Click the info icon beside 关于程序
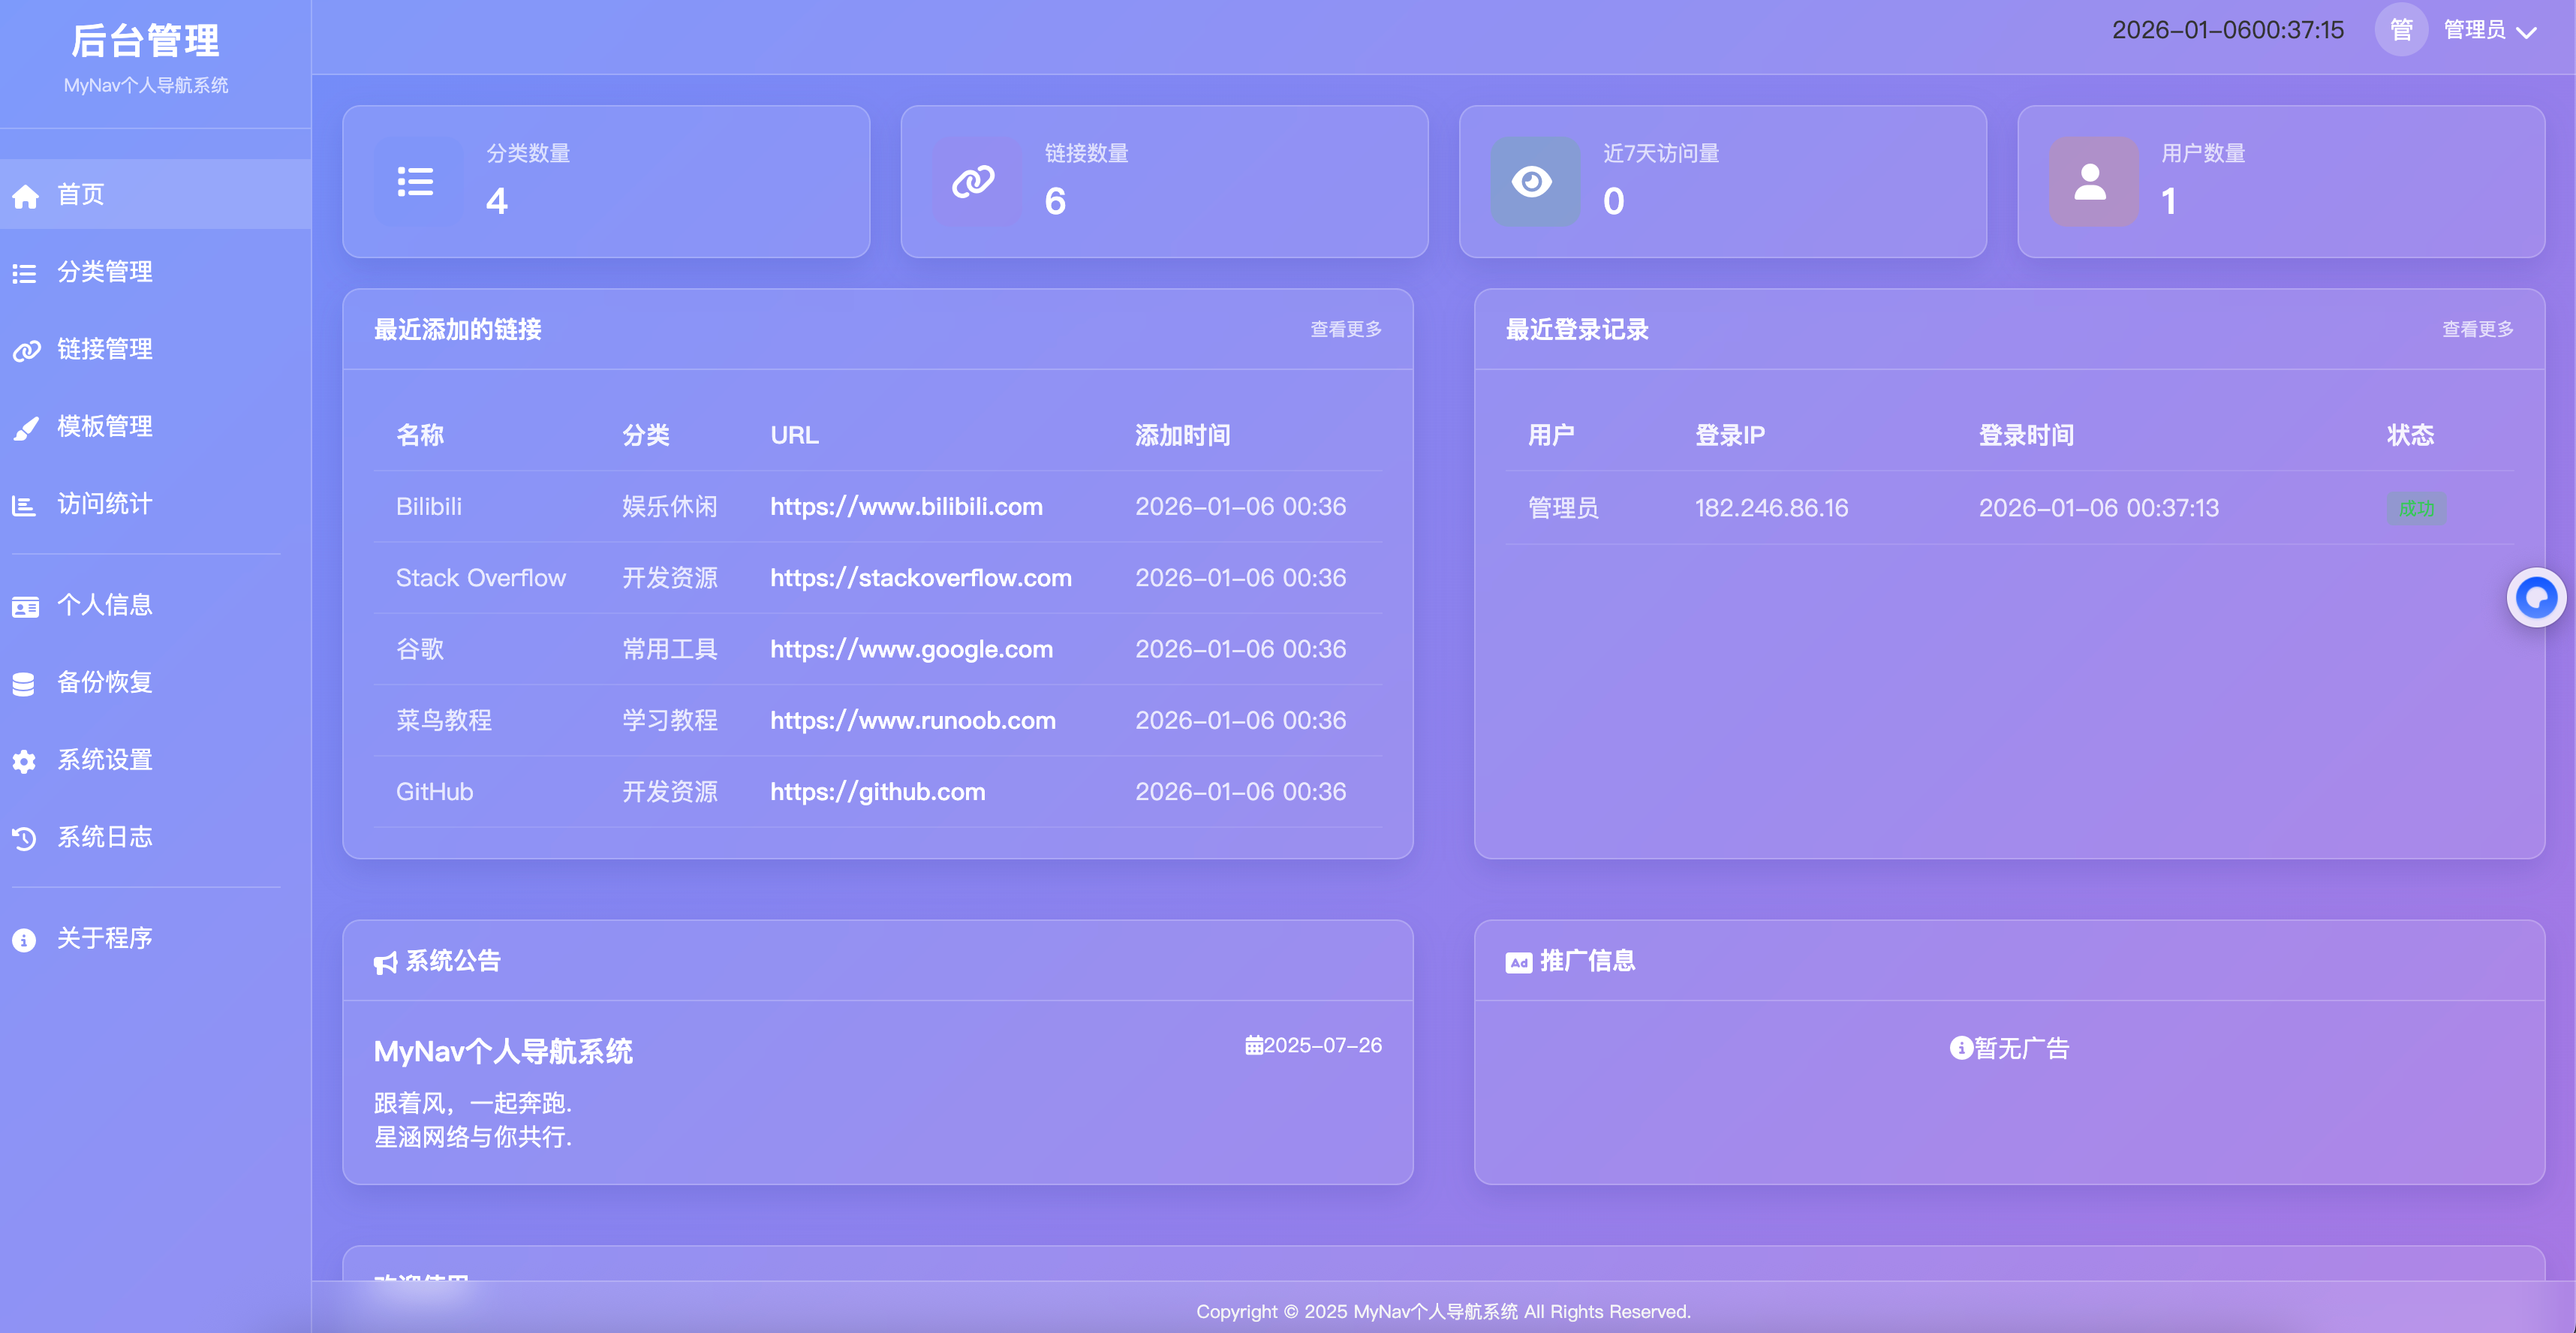This screenshot has width=2576, height=1333. coord(24,939)
